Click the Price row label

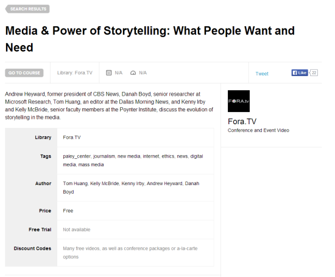tap(45, 211)
